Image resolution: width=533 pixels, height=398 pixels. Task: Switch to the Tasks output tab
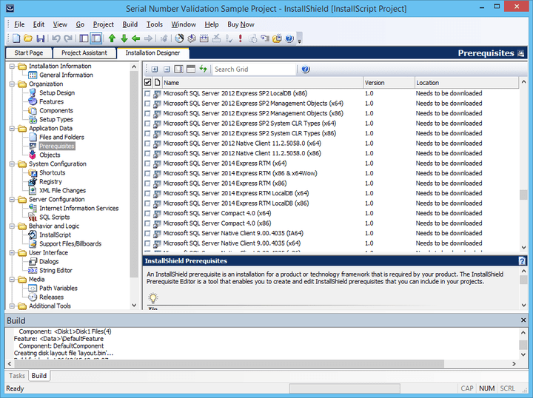[16, 376]
